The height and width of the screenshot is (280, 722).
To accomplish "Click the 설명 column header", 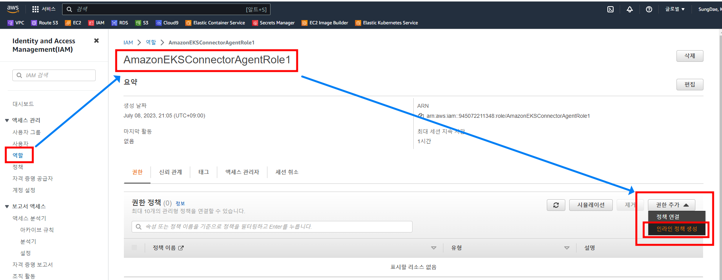I will click(589, 248).
